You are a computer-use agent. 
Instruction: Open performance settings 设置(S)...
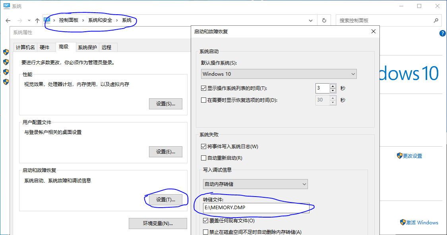165,104
